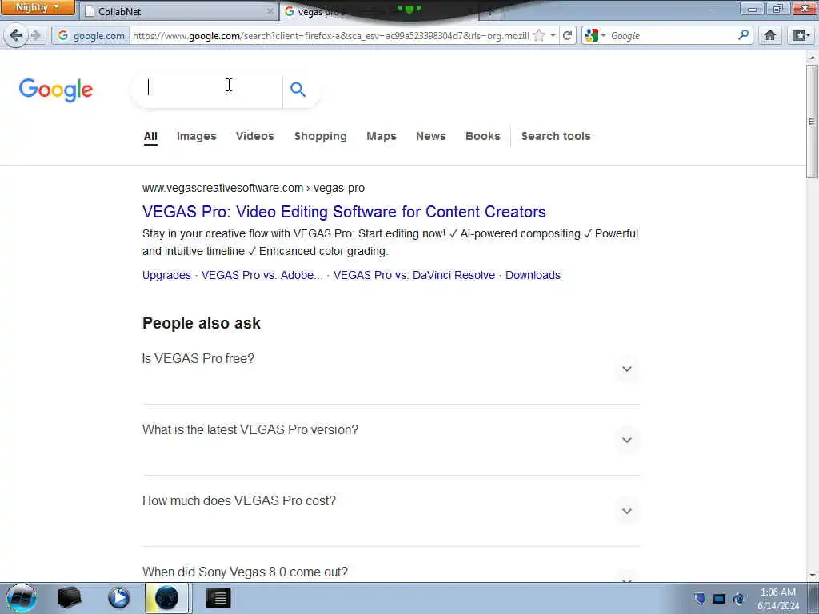Open 'VEGAS Pro vs. Adobe...' sitelink

pyautogui.click(x=262, y=275)
